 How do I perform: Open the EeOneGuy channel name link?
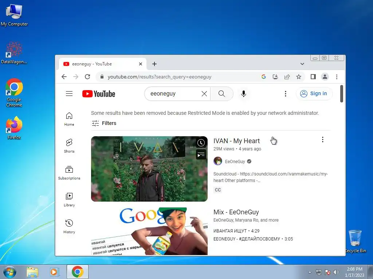tap(235, 161)
